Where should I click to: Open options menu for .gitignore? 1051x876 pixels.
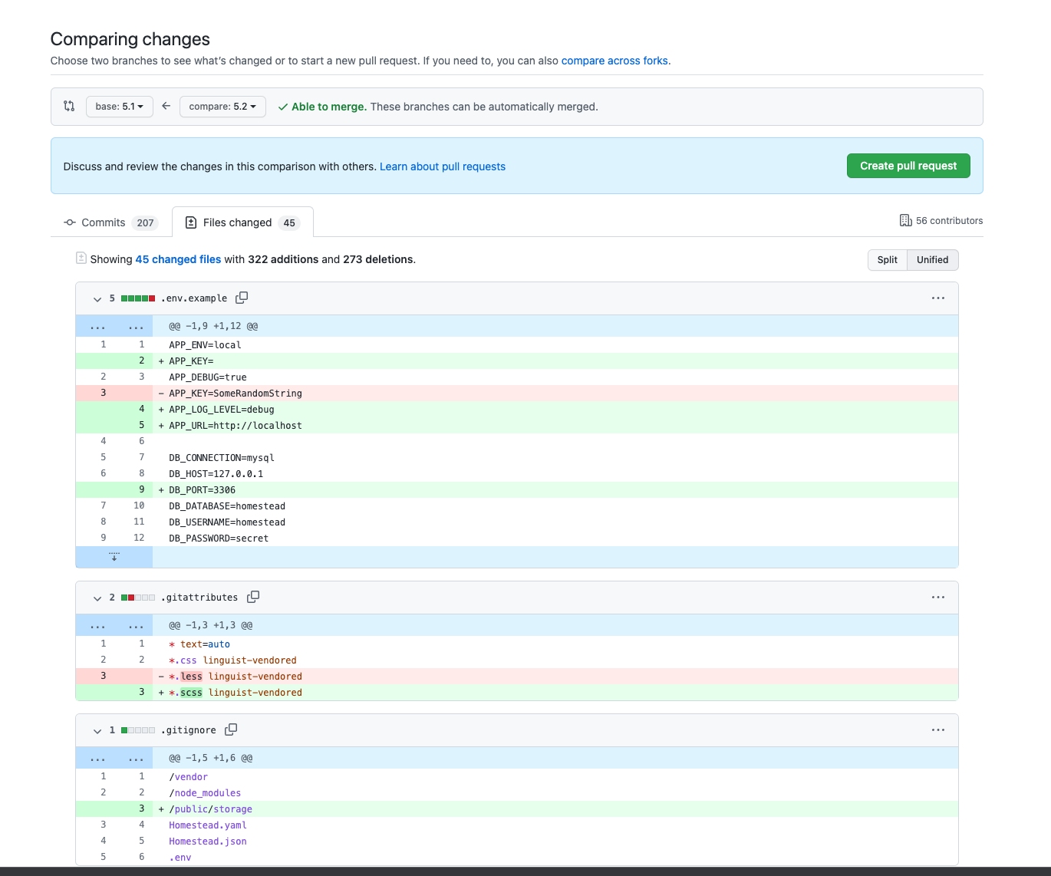coord(938,730)
